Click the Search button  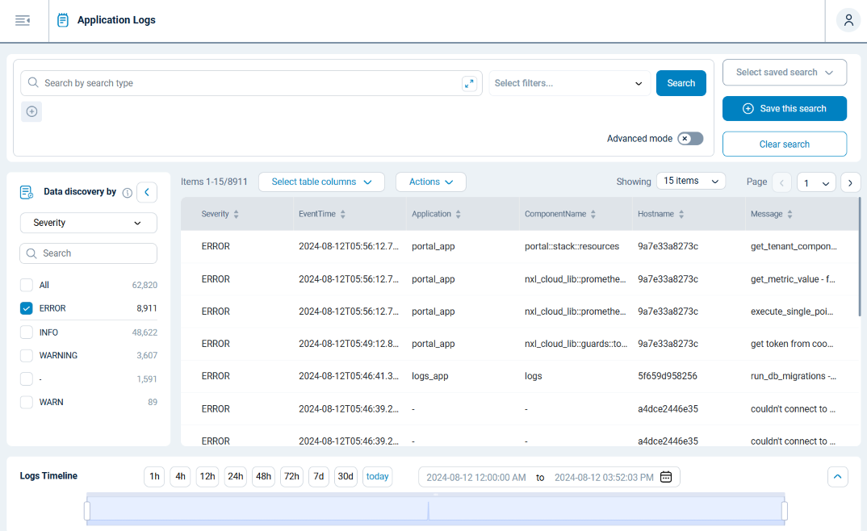681,83
